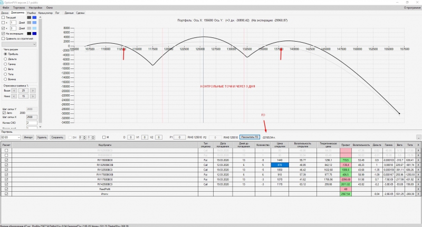This screenshot has width=422, height=227.
Task: Click the left panel scroll-down arrow
Action: click(41, 127)
